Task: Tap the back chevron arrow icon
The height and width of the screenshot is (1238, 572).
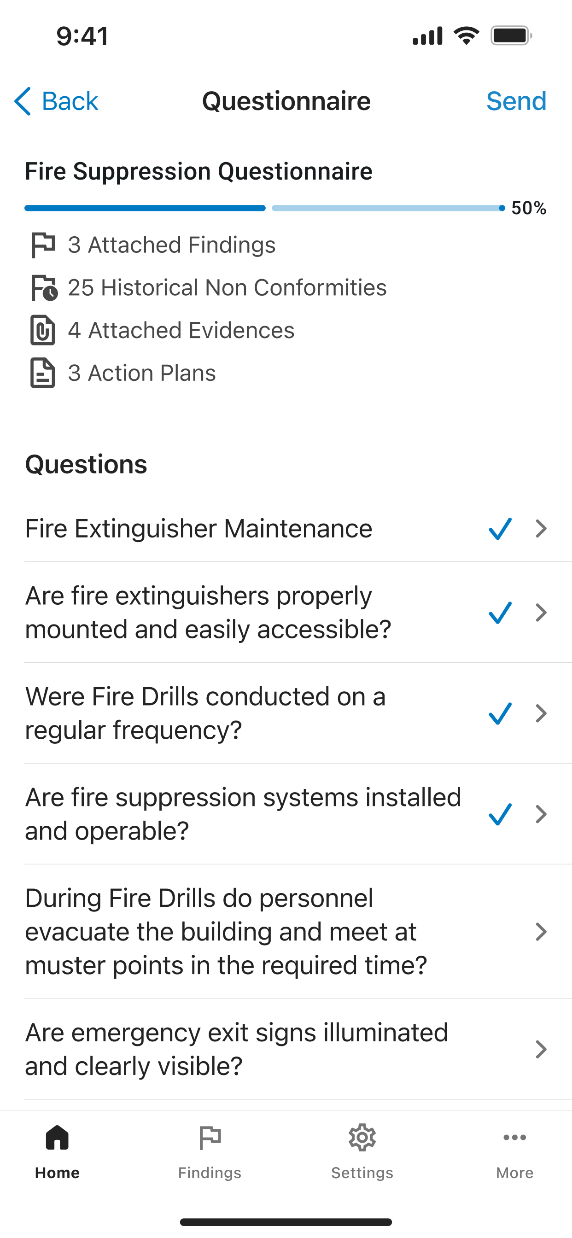Action: (x=23, y=101)
